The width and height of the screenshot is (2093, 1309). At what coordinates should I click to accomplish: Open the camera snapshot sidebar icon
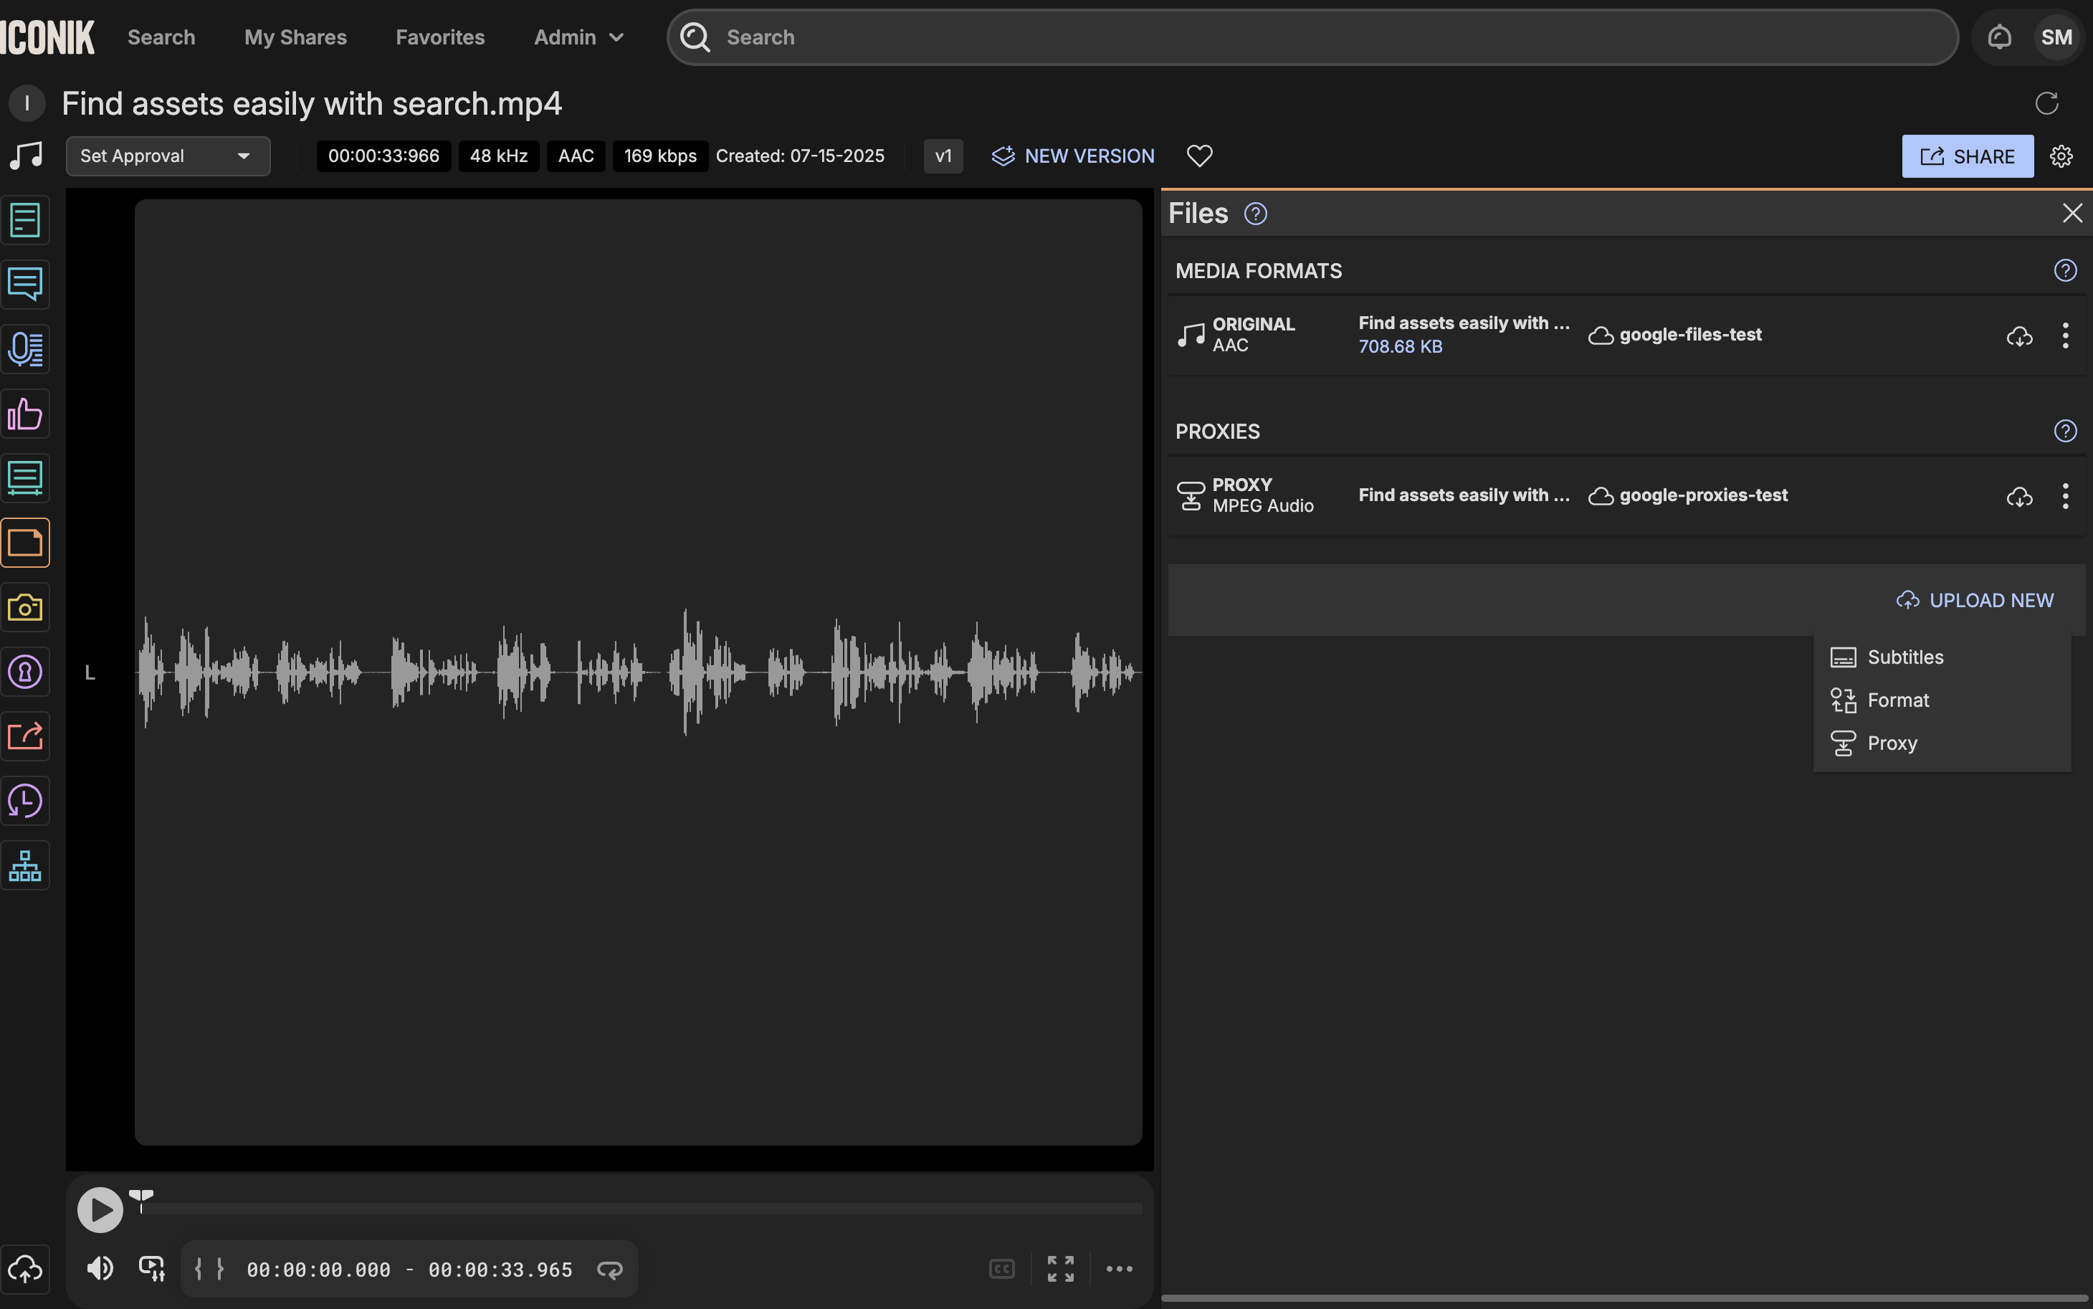25,608
